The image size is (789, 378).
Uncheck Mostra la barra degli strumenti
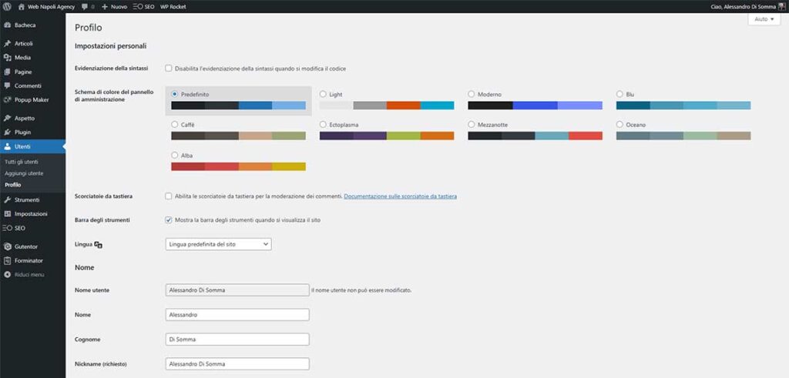coord(169,219)
